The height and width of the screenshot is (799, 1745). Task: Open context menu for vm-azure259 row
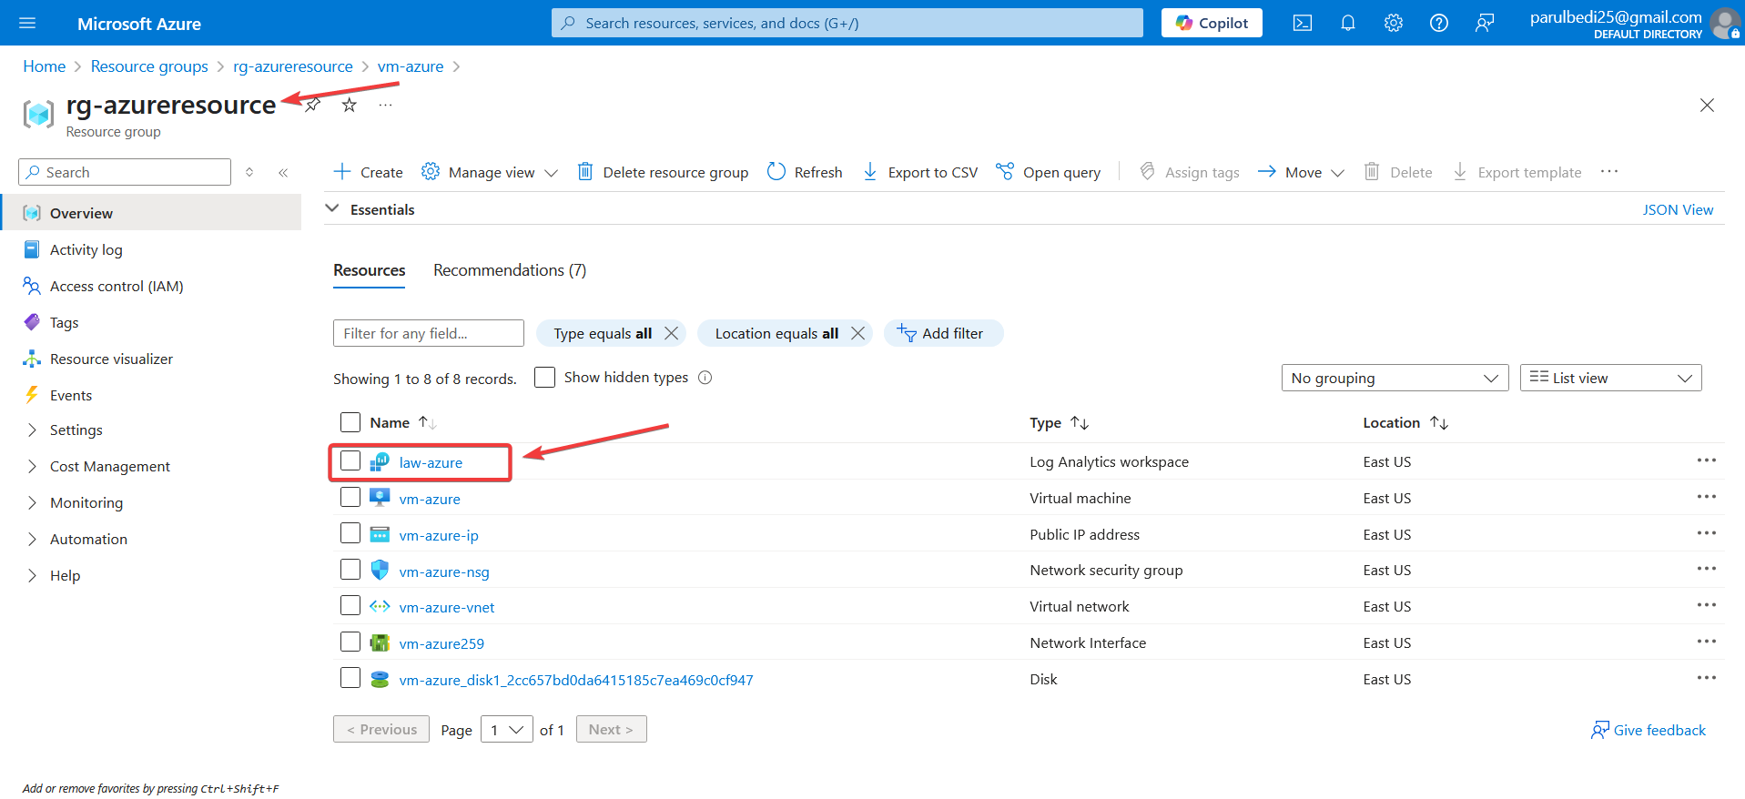[1707, 642]
